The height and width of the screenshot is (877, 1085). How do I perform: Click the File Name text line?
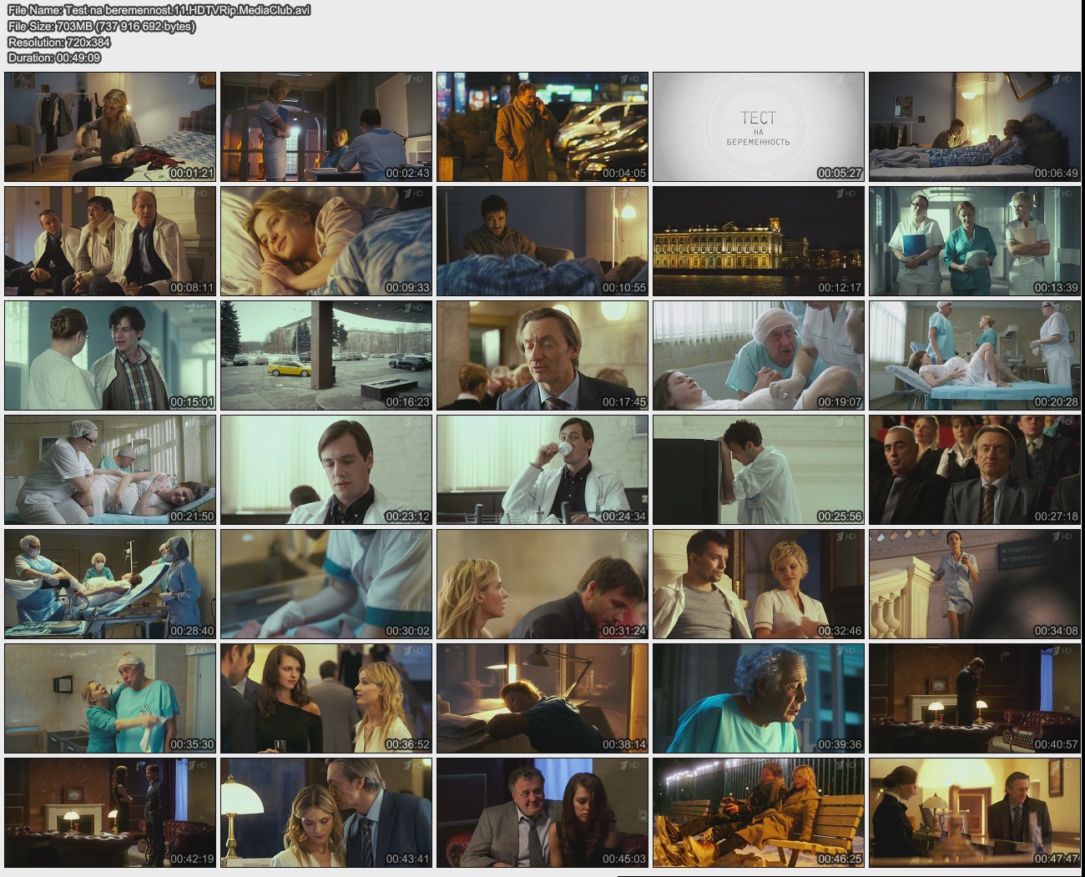pos(159,10)
